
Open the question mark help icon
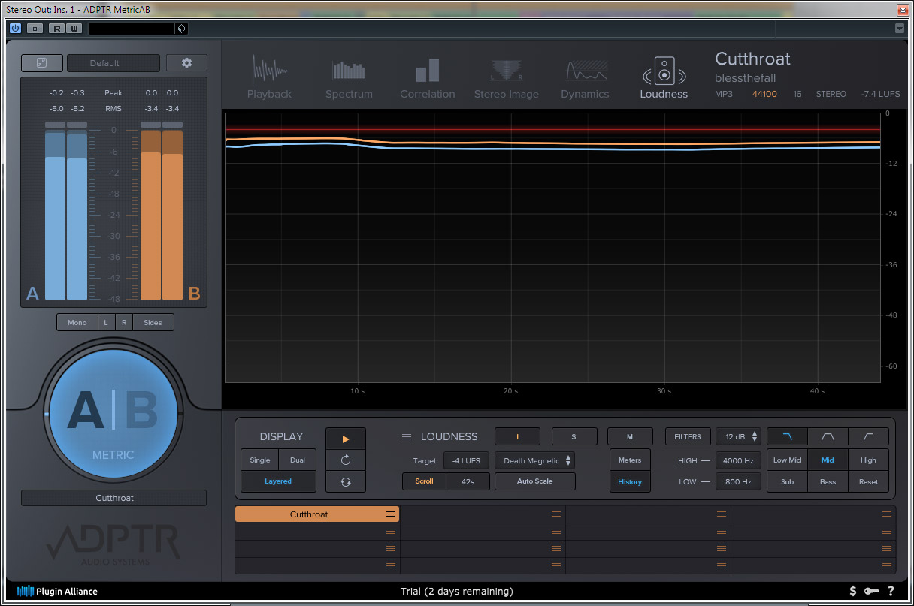[891, 592]
